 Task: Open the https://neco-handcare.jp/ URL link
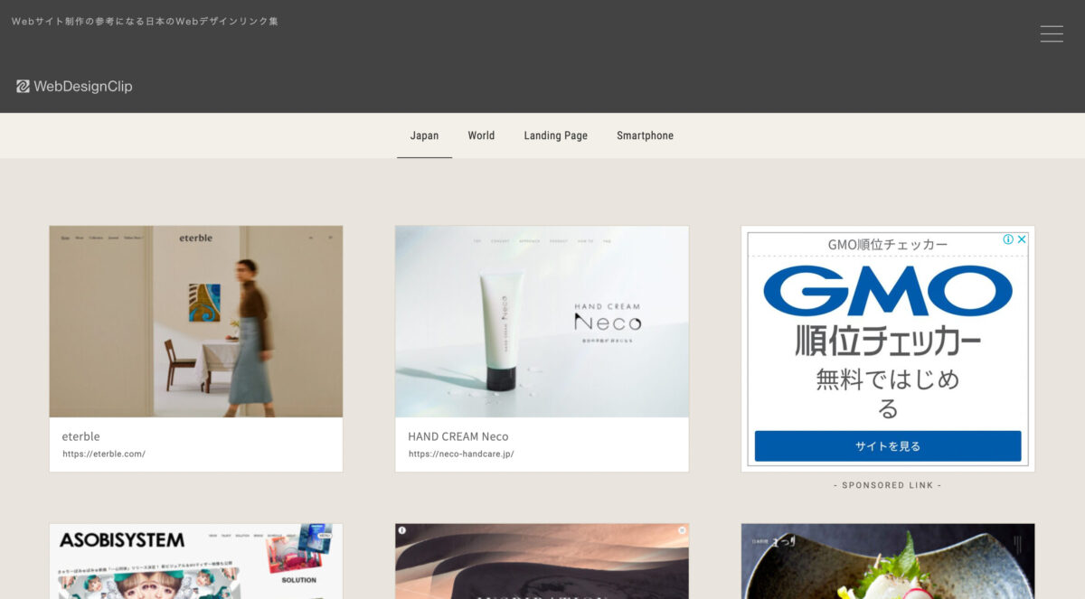(461, 454)
